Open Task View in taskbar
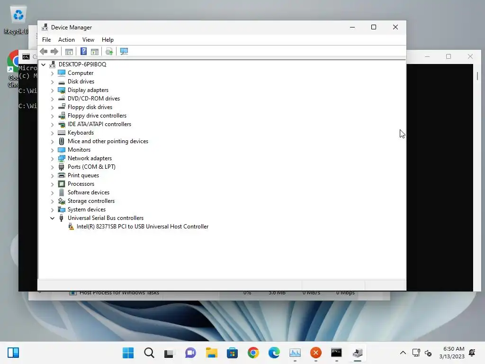 click(169, 353)
